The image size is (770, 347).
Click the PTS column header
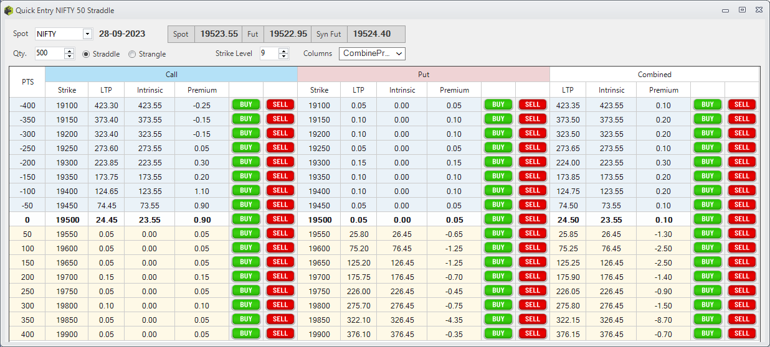point(27,82)
